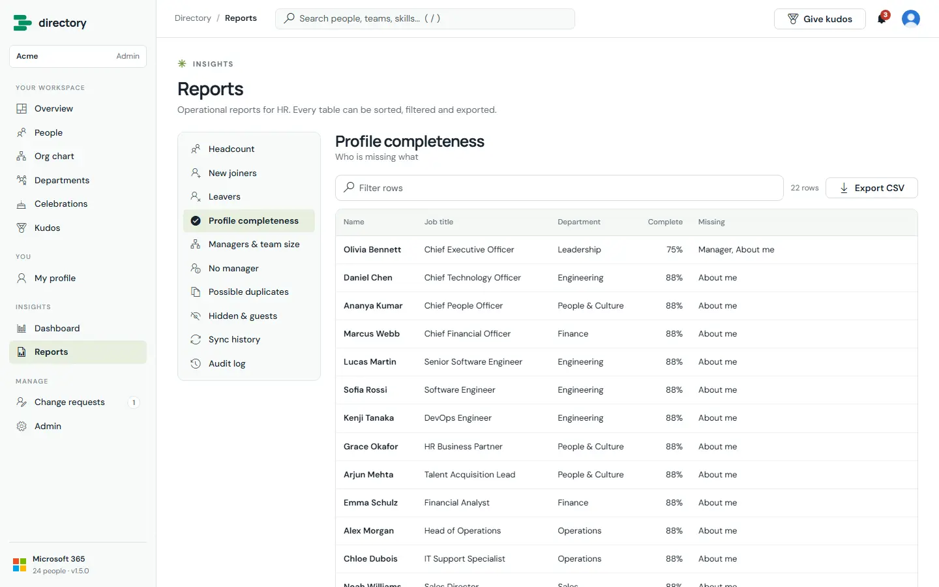Click the name Sofia Rossi
This screenshot has height=587, width=939.
tap(365, 390)
